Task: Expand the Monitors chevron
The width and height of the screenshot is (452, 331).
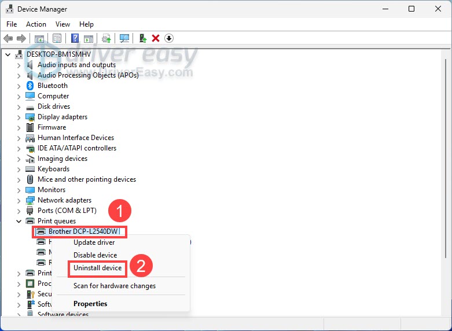Action: click(x=19, y=190)
